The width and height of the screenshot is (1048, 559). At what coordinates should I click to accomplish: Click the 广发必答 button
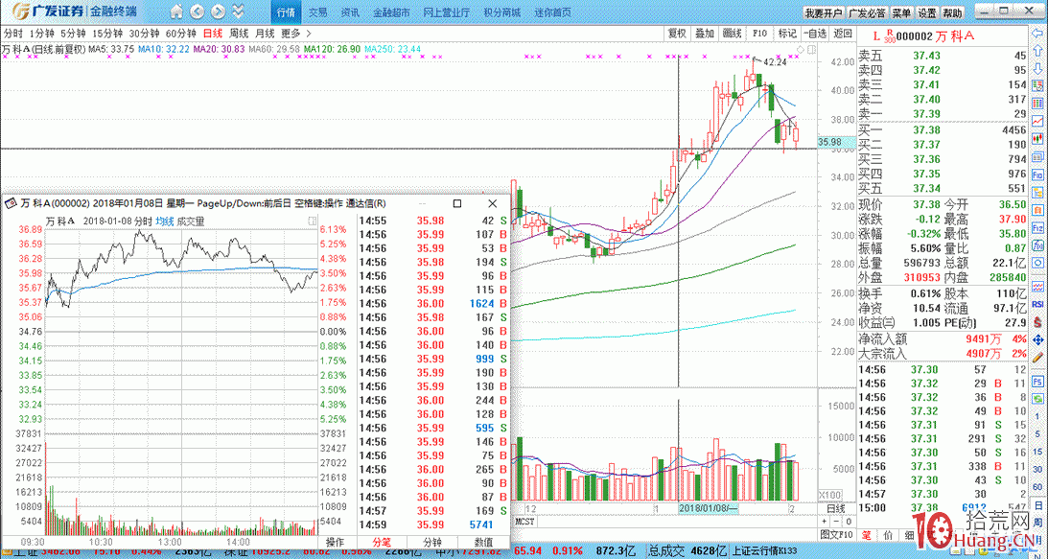click(867, 12)
